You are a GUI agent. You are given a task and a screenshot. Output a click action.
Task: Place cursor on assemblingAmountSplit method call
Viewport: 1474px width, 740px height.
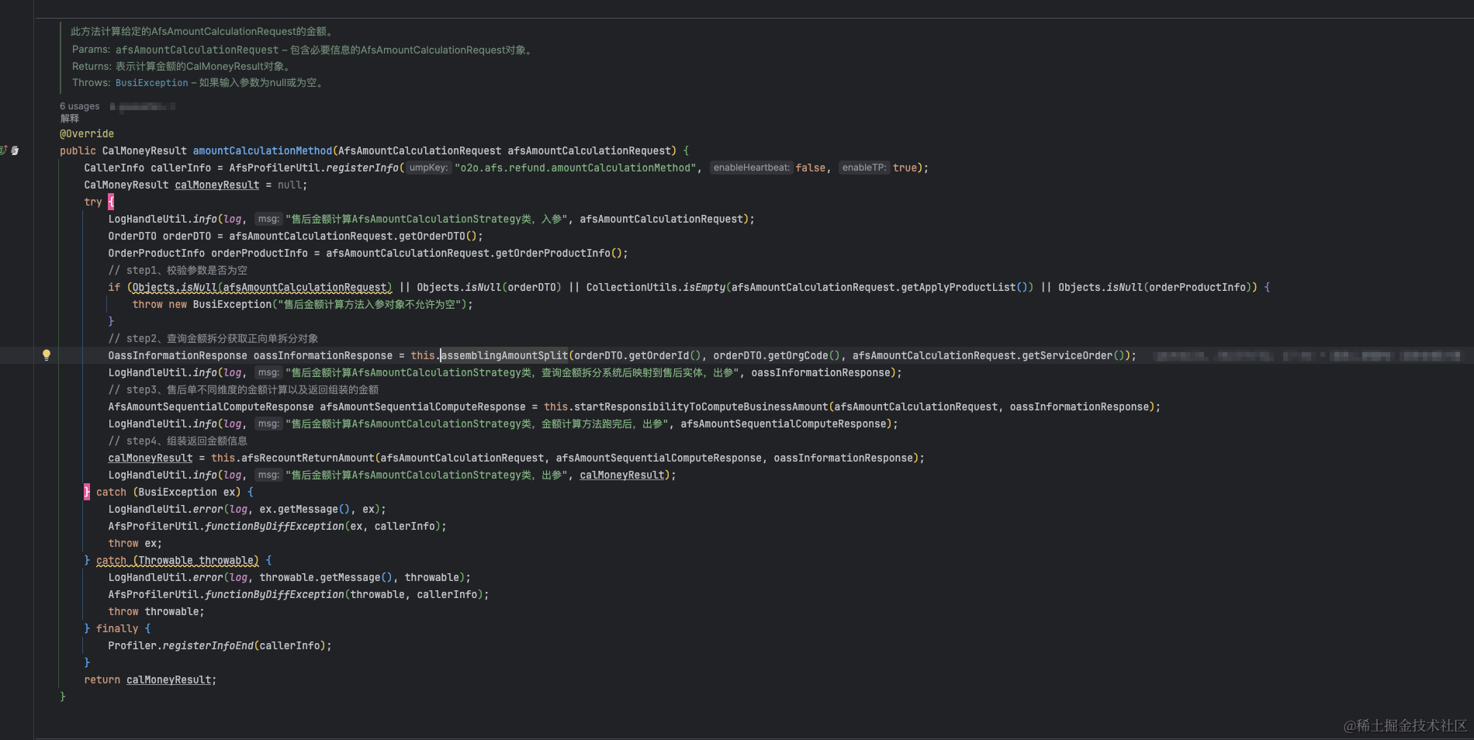pyautogui.click(x=504, y=355)
